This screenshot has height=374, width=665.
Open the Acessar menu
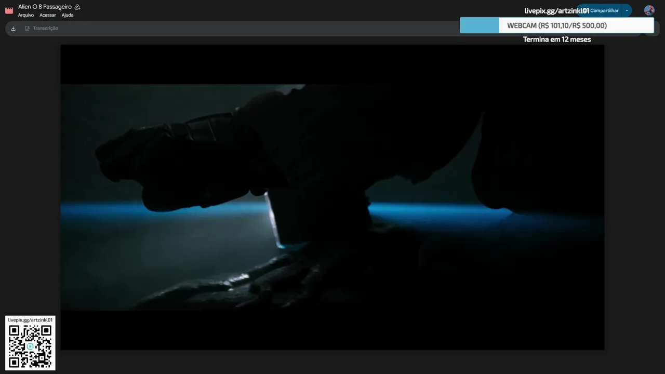click(48, 15)
